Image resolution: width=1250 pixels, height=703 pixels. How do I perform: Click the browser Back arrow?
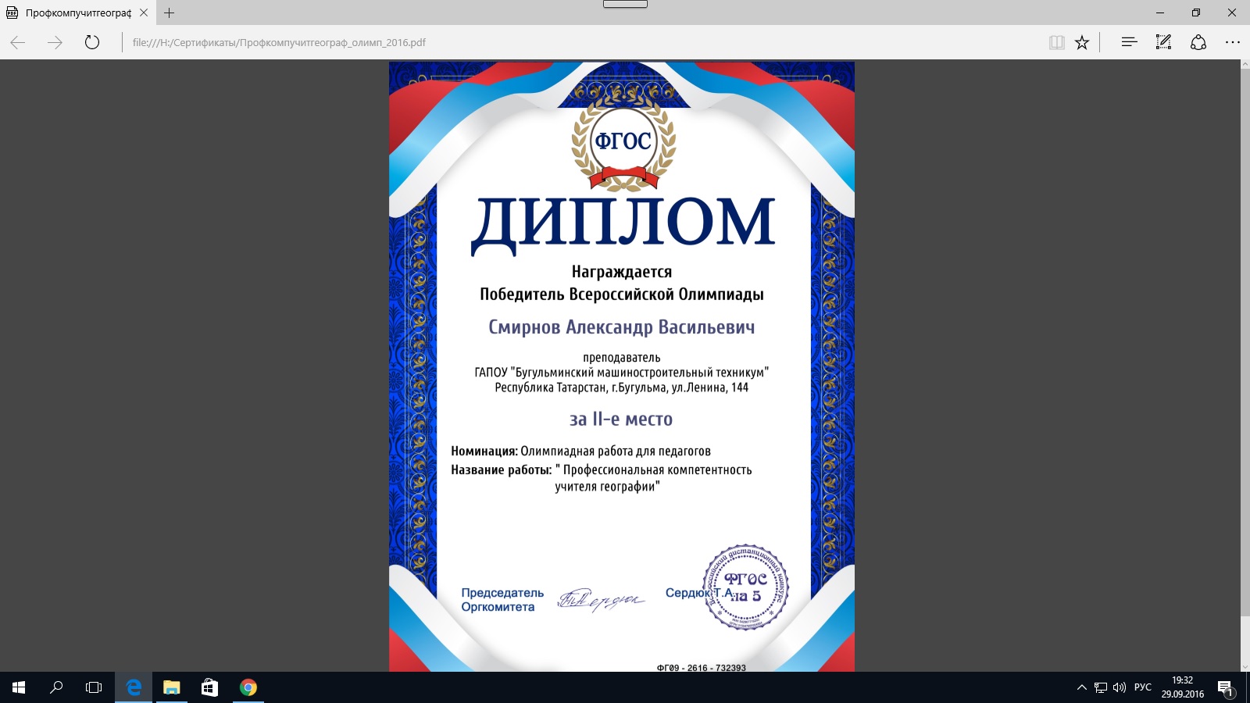tap(18, 42)
